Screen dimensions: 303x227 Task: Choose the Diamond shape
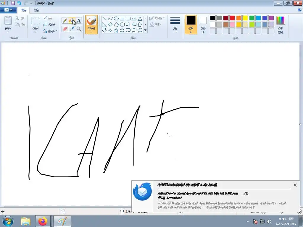pos(110,25)
